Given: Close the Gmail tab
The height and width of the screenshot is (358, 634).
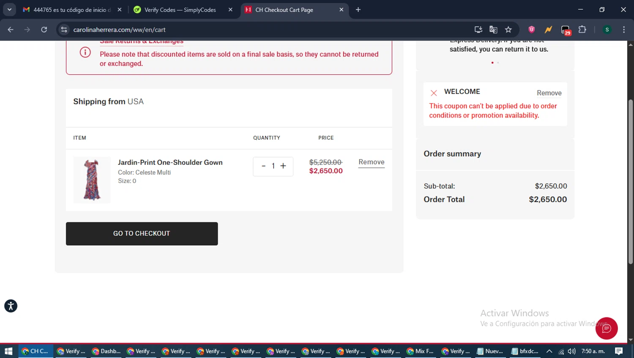Looking at the screenshot, I should [120, 10].
